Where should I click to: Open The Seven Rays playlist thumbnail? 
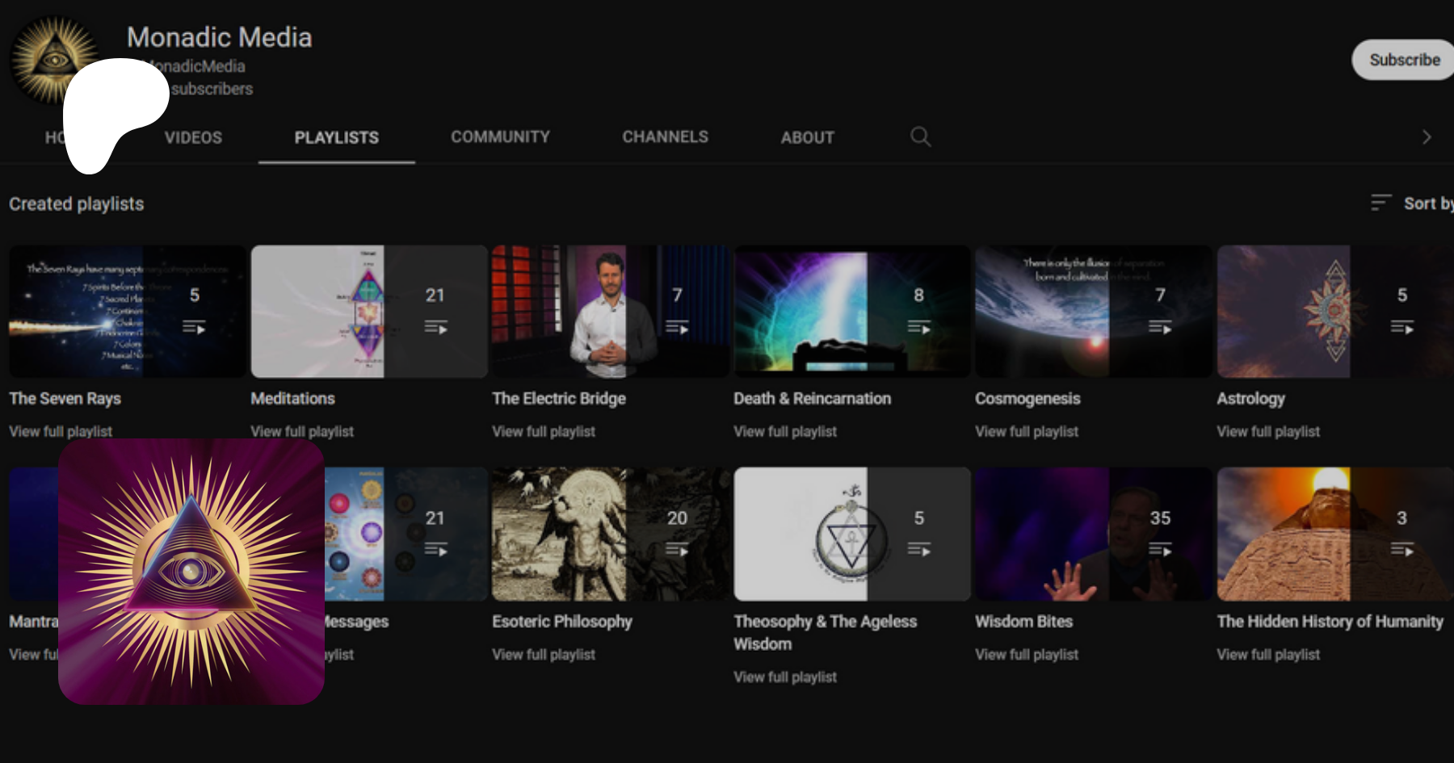127,312
